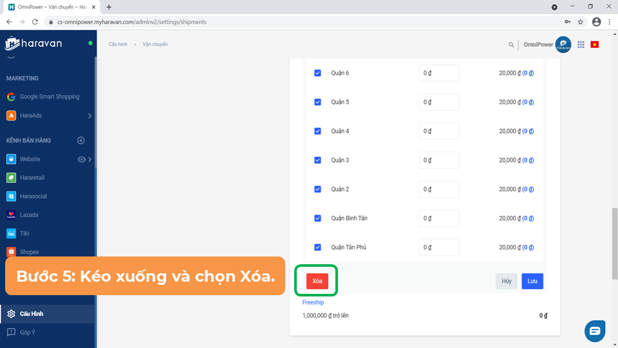Viewport: 618px width, 348px height.
Task: Uncheck Quận 6 checkbox
Action: pos(317,73)
